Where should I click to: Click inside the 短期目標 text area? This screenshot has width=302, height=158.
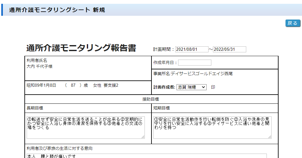click(212, 127)
